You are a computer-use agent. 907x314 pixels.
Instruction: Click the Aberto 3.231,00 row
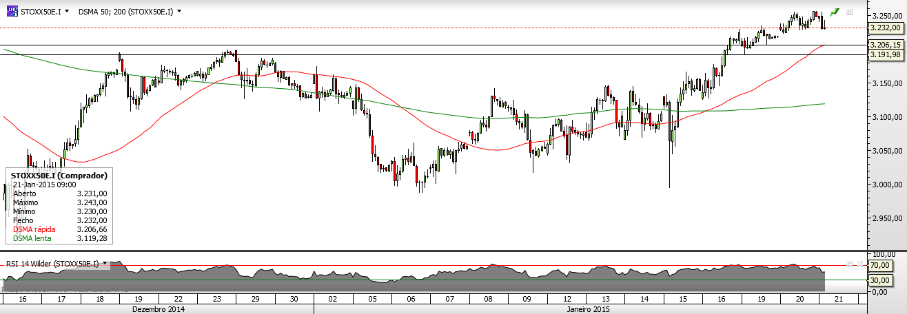59,193
